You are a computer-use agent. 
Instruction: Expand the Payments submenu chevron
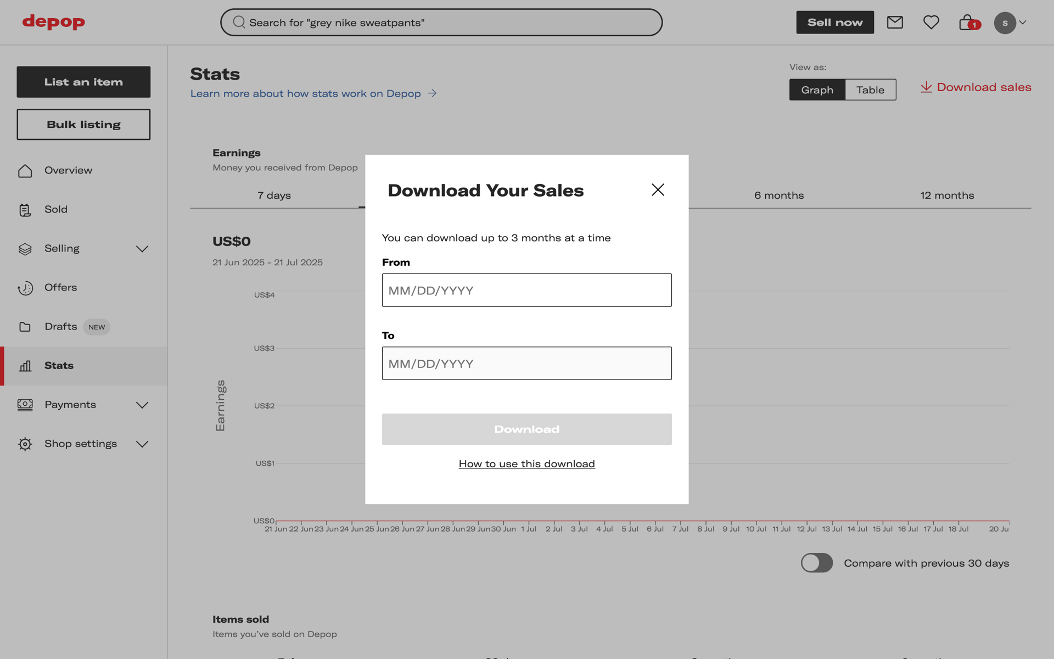[142, 405]
